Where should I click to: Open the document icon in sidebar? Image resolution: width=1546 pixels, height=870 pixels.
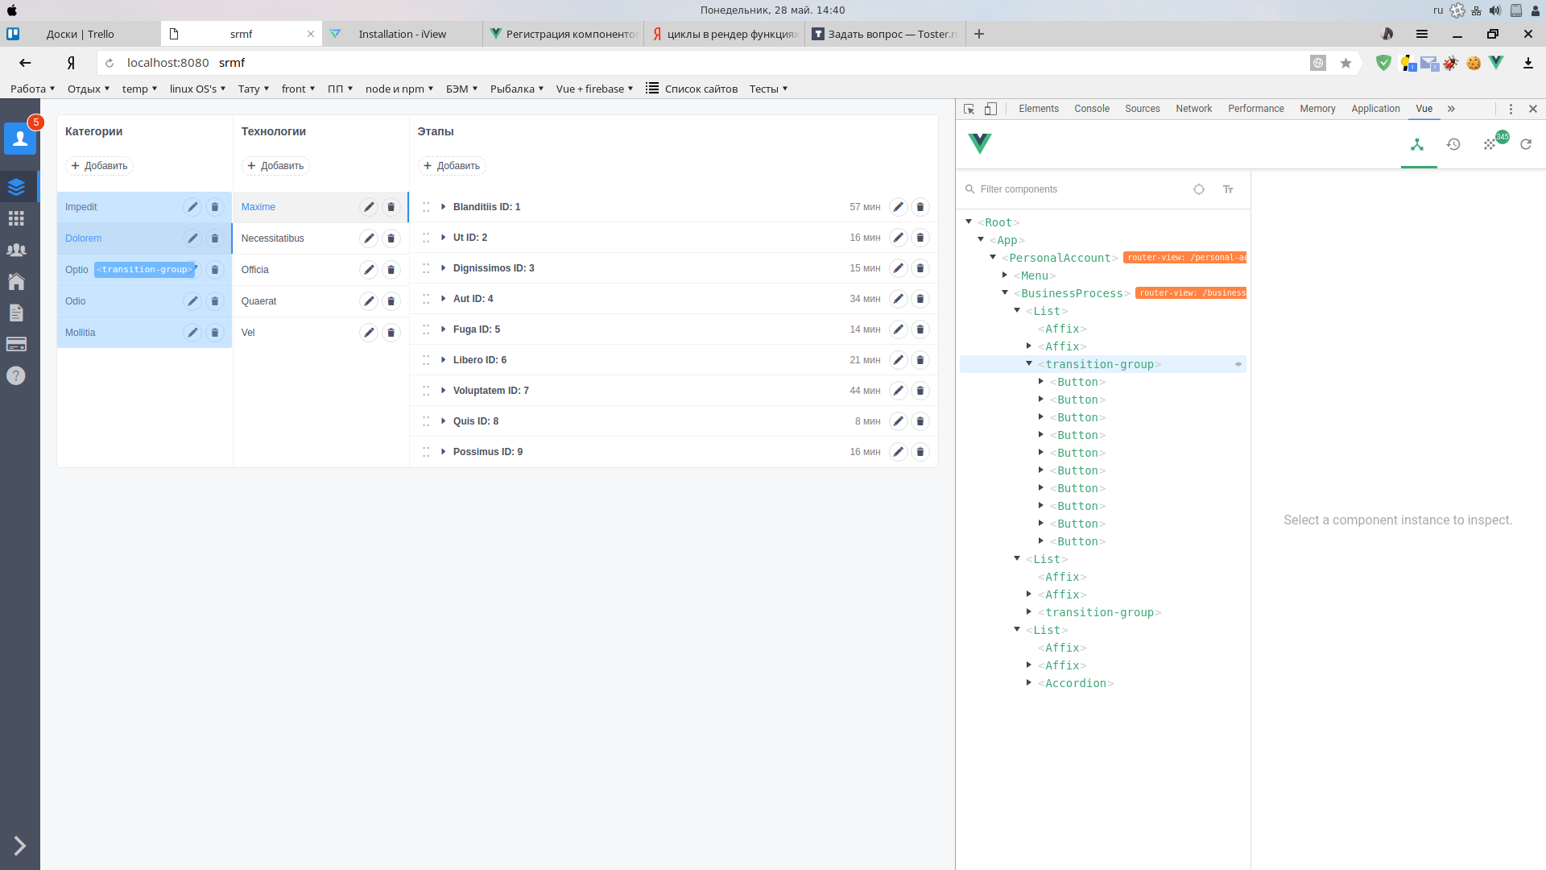pyautogui.click(x=16, y=313)
